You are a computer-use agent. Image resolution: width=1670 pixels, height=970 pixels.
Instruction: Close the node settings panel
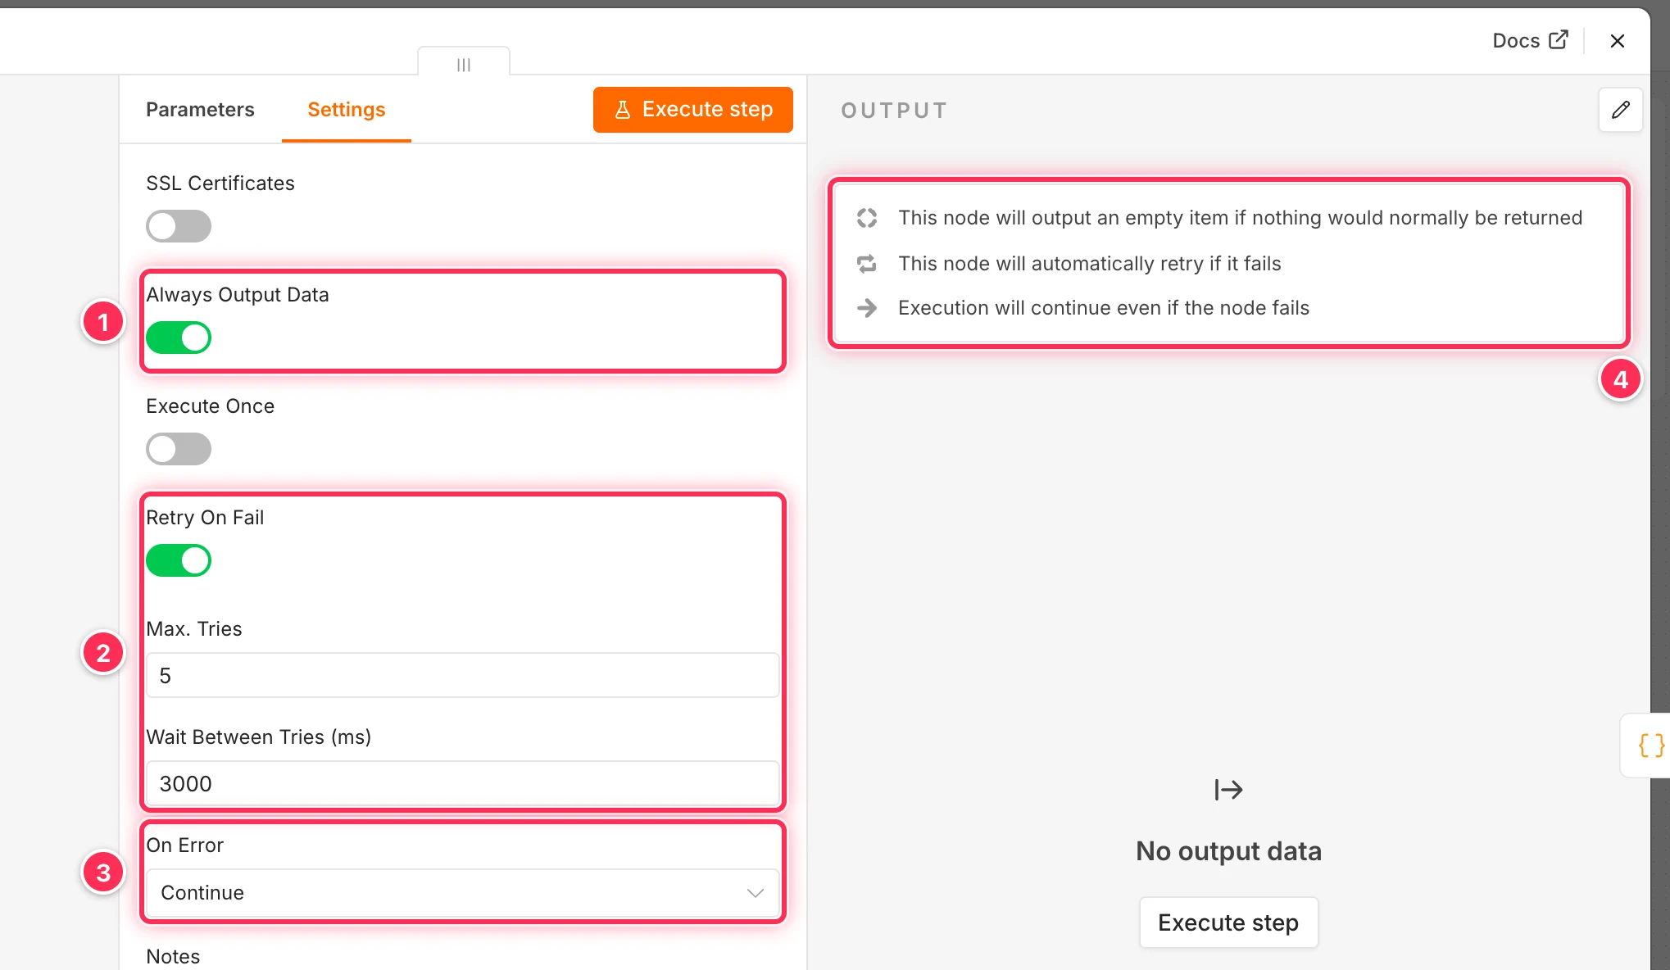click(x=1617, y=41)
